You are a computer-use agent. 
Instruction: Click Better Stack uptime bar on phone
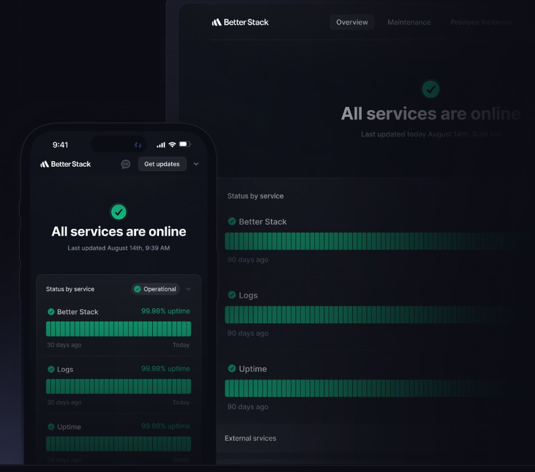119,329
